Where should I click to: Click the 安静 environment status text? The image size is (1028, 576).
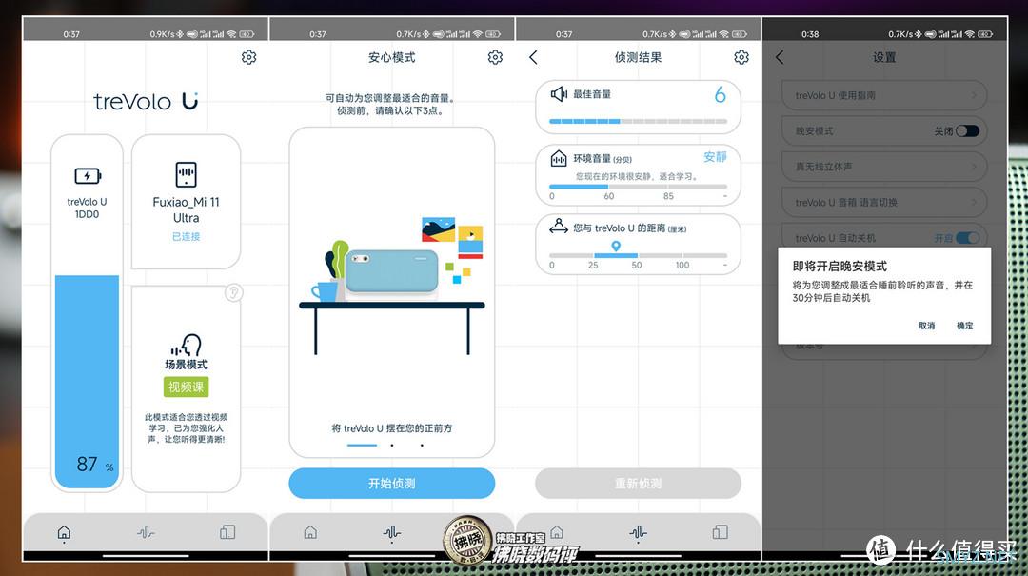(x=715, y=157)
